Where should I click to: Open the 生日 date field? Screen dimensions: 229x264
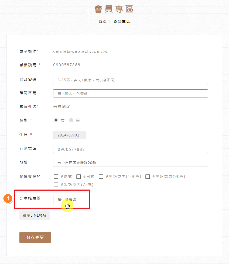[x=69, y=135]
